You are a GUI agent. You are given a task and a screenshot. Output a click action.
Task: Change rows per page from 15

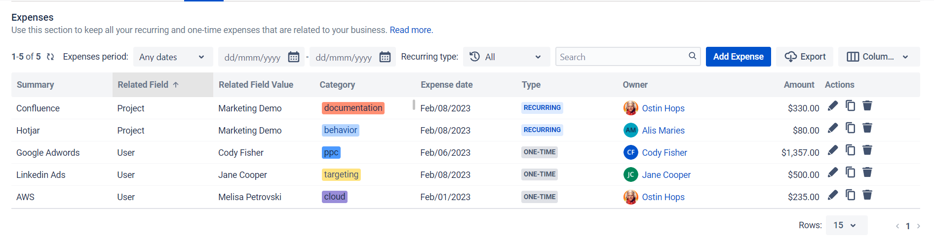(846, 225)
